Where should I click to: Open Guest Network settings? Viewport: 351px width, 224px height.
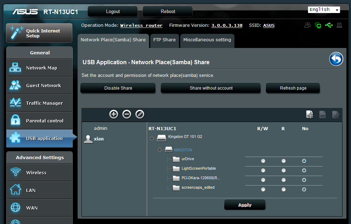[x=40, y=85]
